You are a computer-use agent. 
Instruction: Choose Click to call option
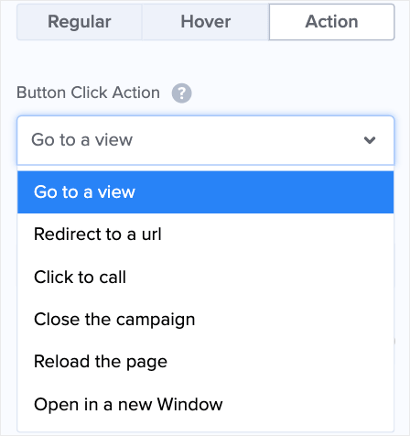click(206, 278)
